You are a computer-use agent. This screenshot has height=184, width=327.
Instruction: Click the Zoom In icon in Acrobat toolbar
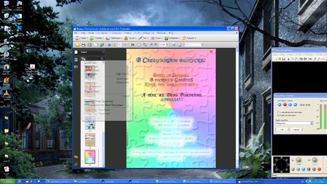(x=155, y=44)
